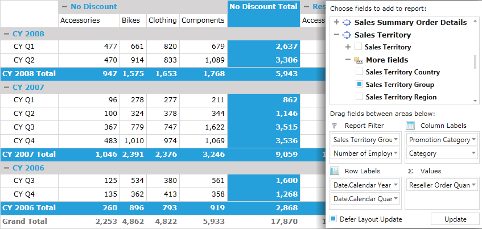
Task: Check the Sales Territory Country field
Action: [359, 72]
